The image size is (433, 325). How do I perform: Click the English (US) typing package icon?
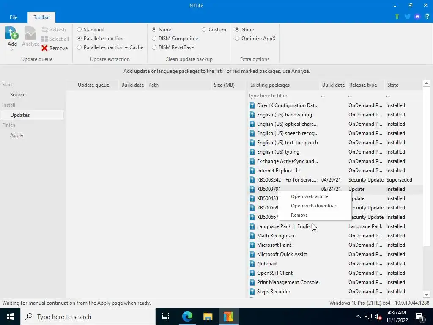252,152
